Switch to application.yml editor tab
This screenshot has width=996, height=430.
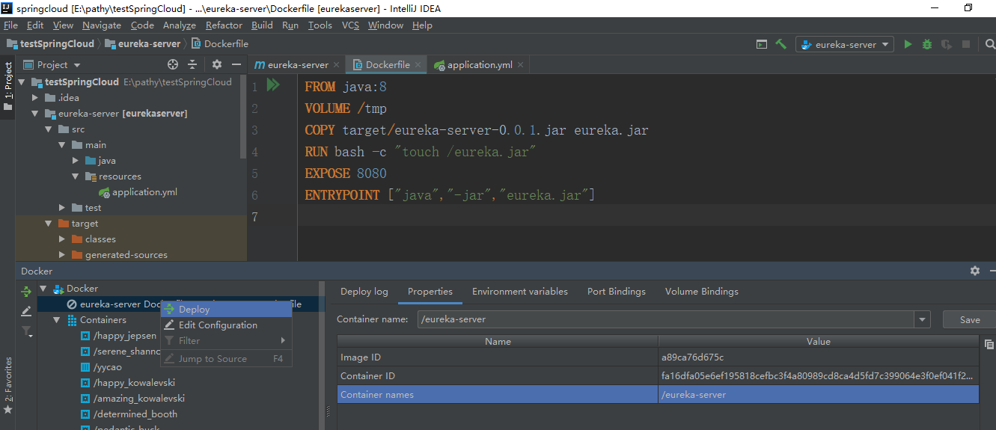(479, 65)
